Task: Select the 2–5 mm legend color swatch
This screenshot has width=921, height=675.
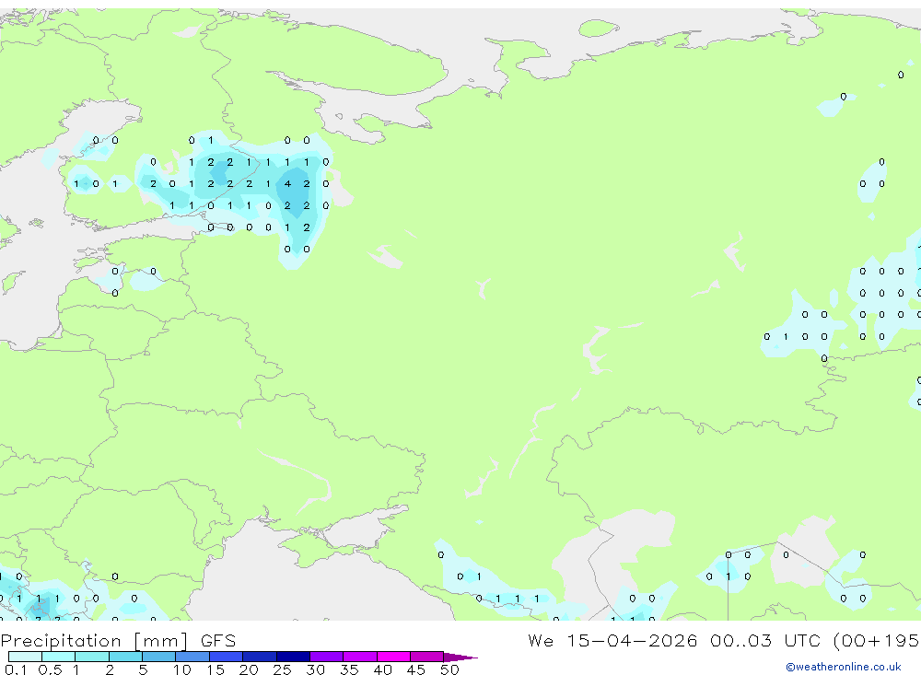Action: point(125,657)
